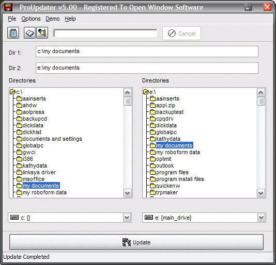Select the backuptest folder
Screen dimensions: 276x265
[167, 112]
